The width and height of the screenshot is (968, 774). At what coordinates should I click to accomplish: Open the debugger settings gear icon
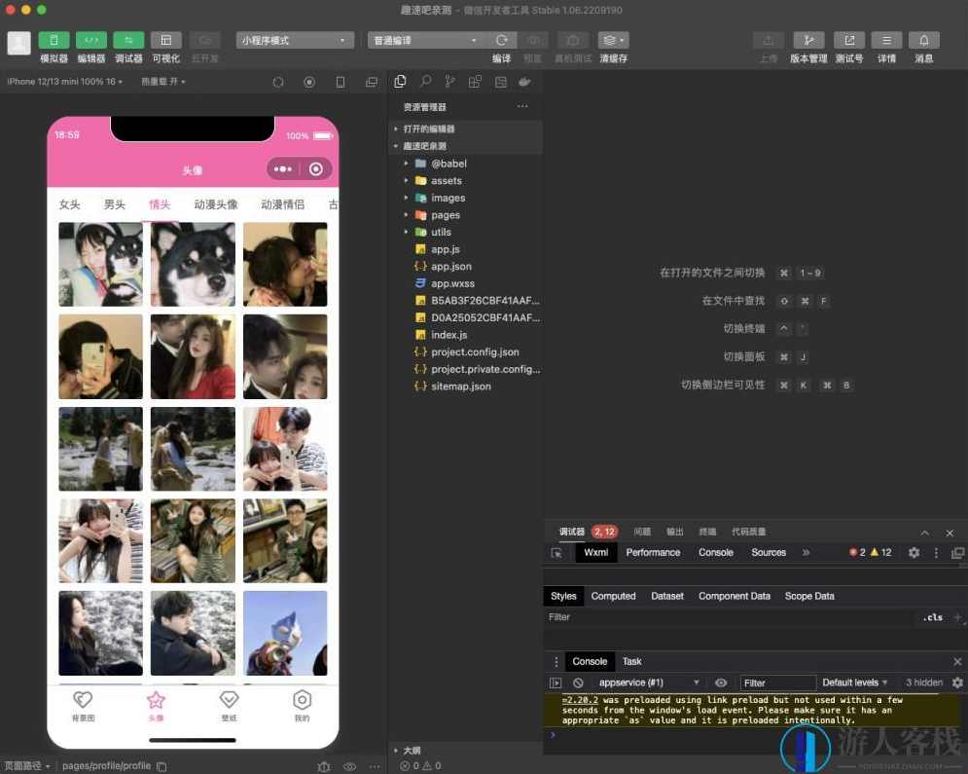coord(913,552)
